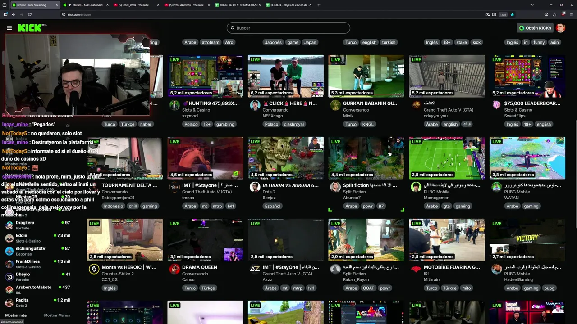
Task: Open elchiringuitotv in sidebar
Action: [x=38, y=251]
